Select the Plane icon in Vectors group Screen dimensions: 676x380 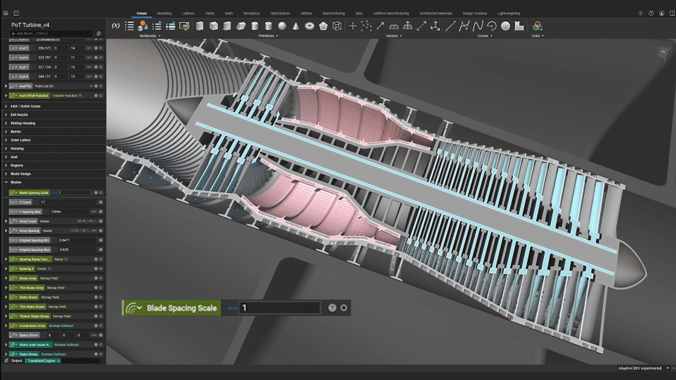[394, 27]
